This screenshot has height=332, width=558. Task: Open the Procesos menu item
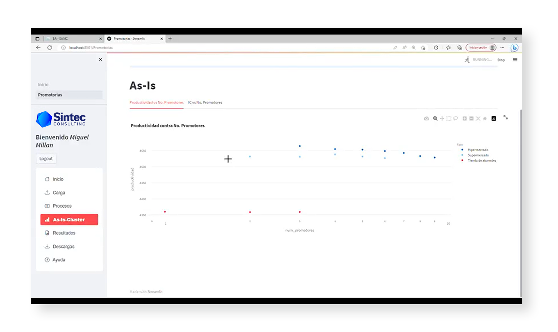tap(69, 206)
